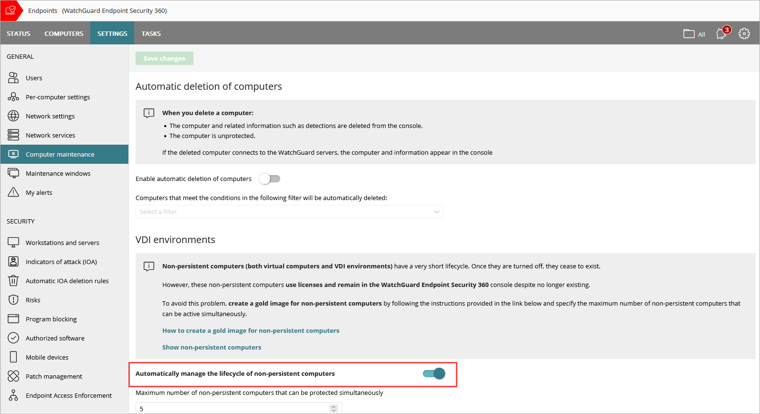
Task: Click the Per-computer settings icon
Action: pyautogui.click(x=13, y=97)
